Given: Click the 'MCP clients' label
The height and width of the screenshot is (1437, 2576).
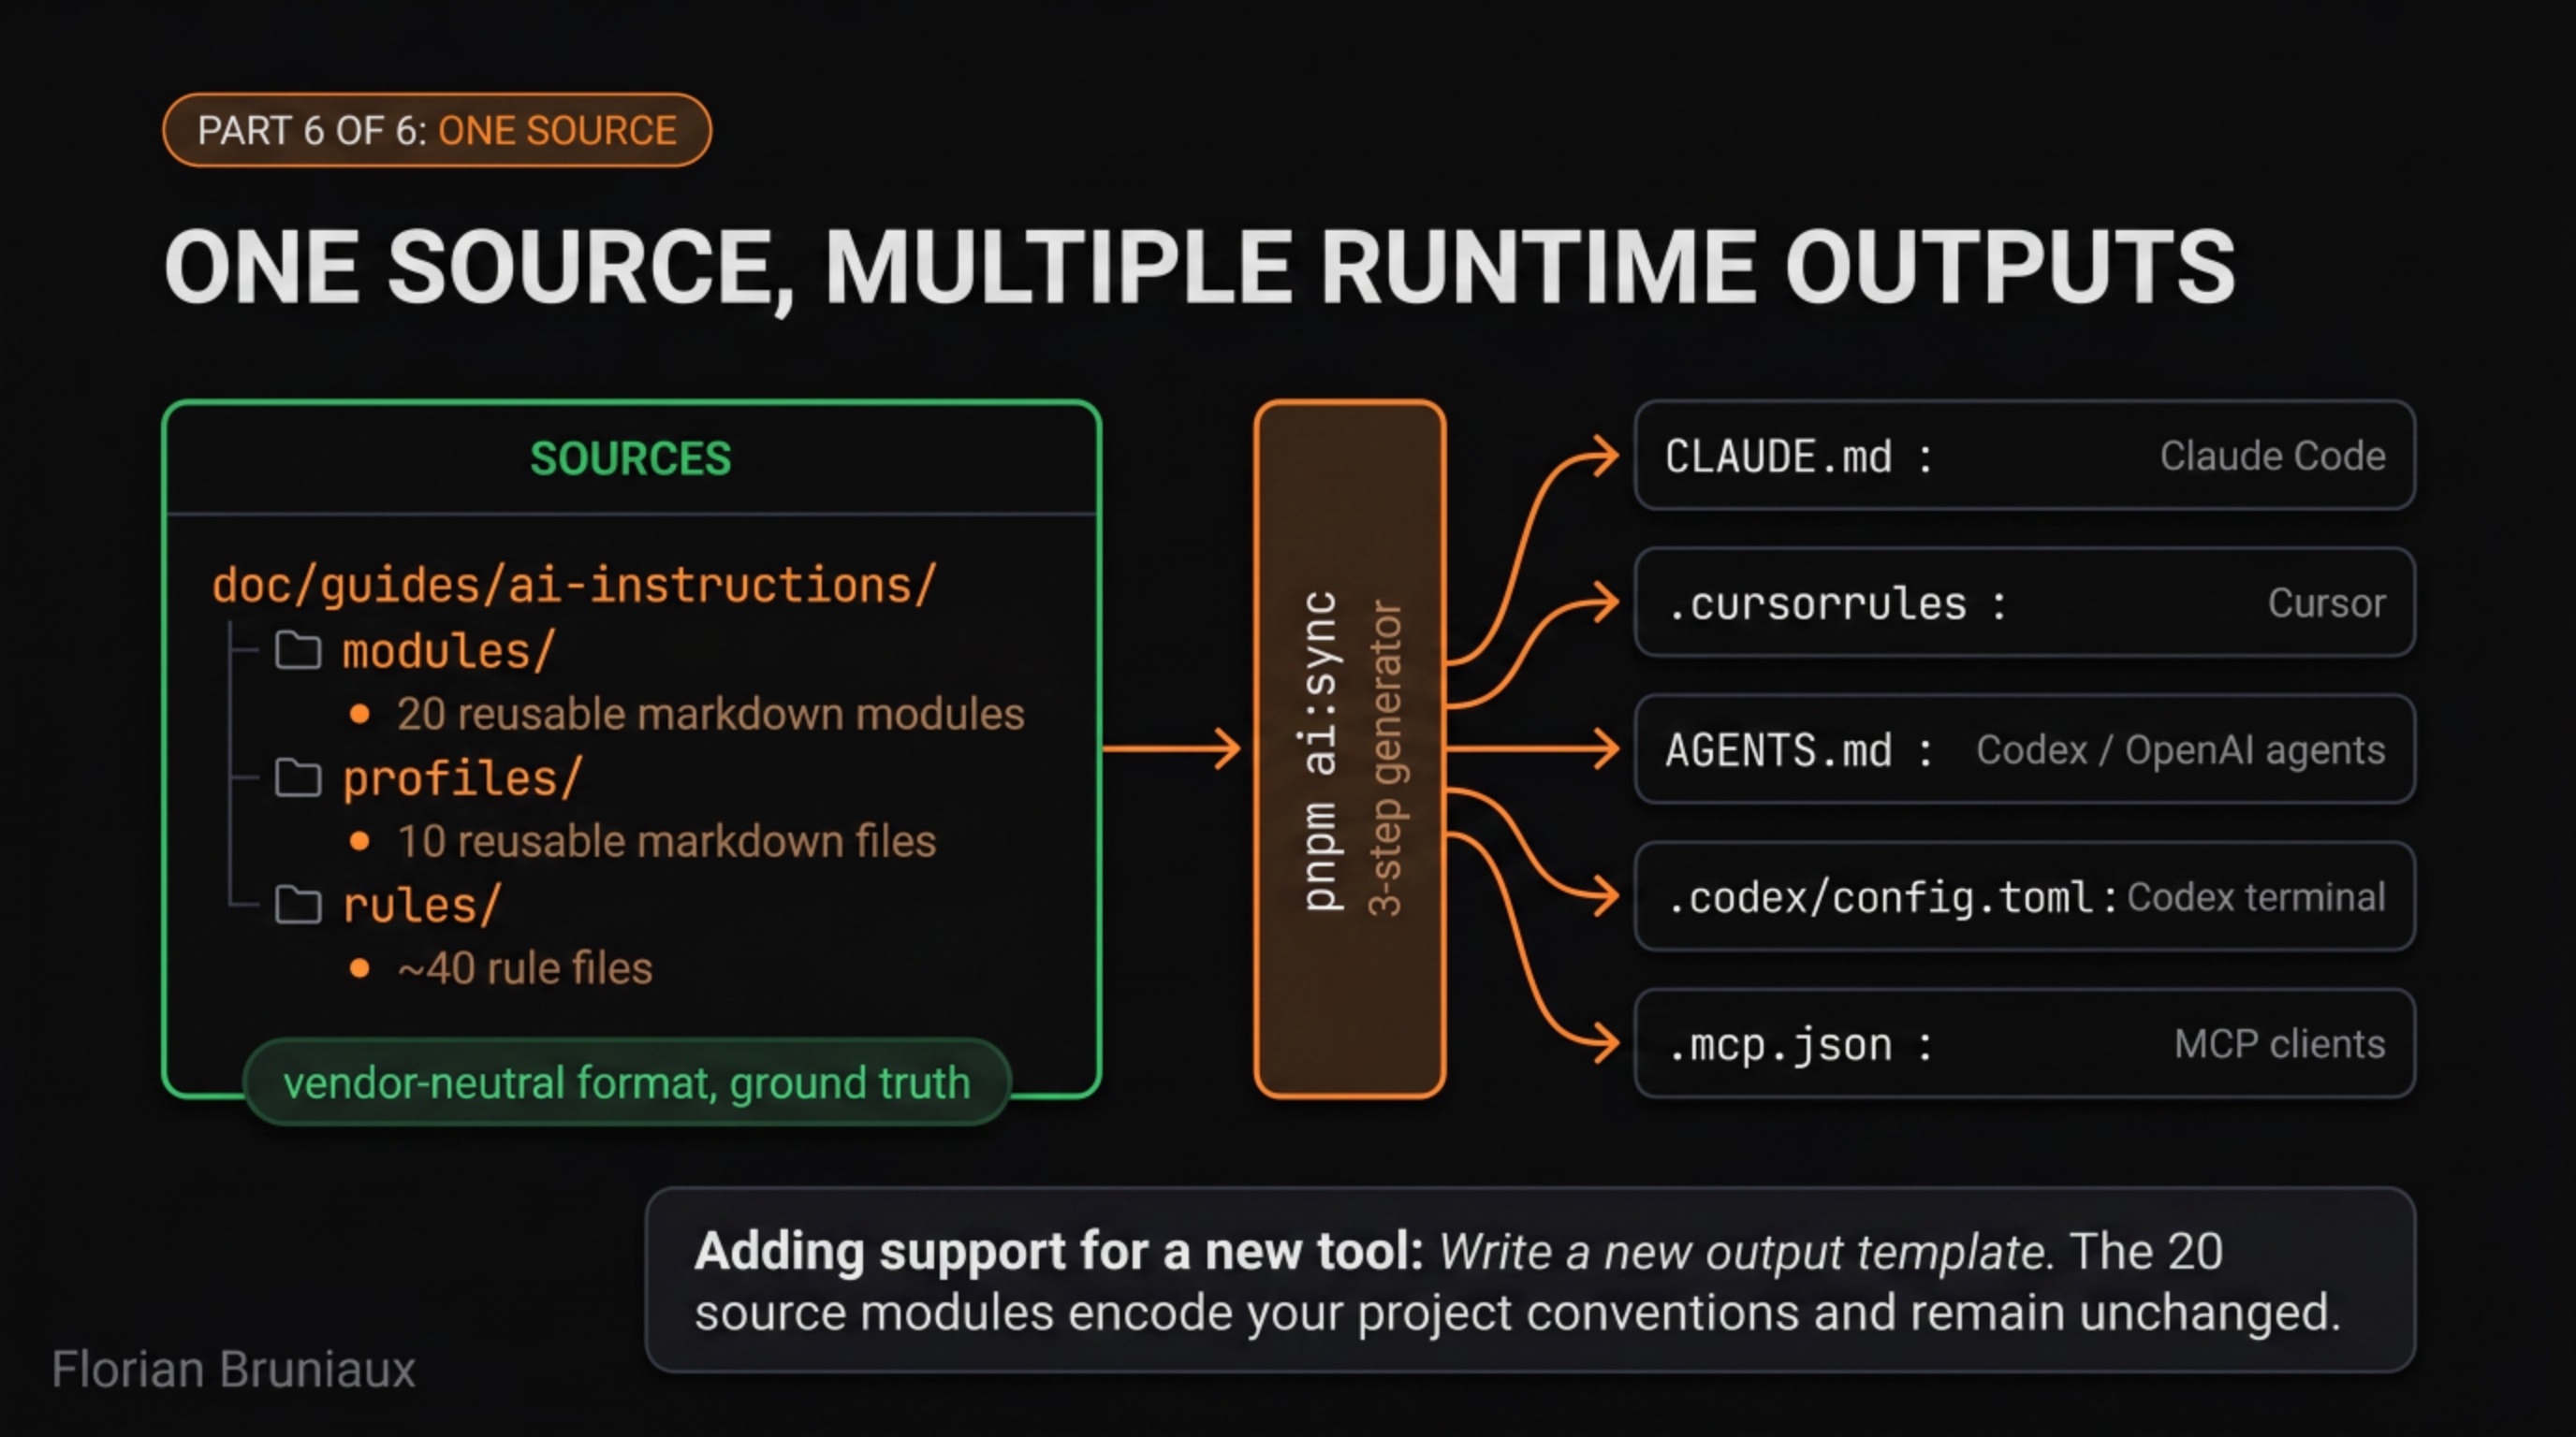Looking at the screenshot, I should click(x=2279, y=1043).
